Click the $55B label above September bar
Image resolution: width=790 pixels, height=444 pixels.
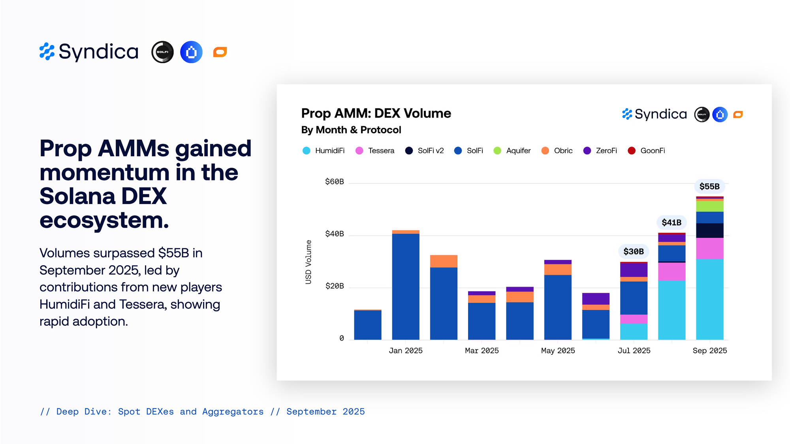pos(709,186)
